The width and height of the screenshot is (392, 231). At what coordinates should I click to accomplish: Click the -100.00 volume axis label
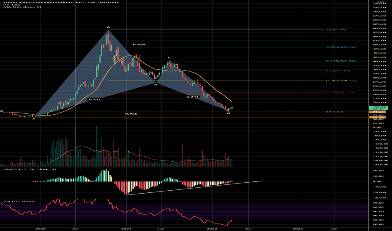(x=380, y=144)
